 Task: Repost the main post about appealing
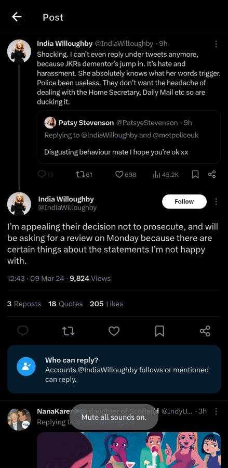coord(68,331)
